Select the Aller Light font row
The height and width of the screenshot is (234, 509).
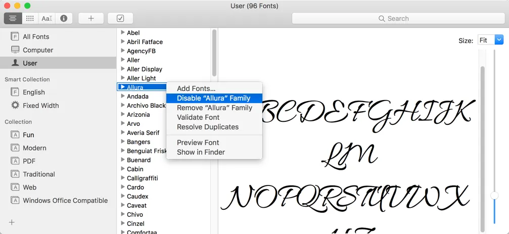point(164,78)
